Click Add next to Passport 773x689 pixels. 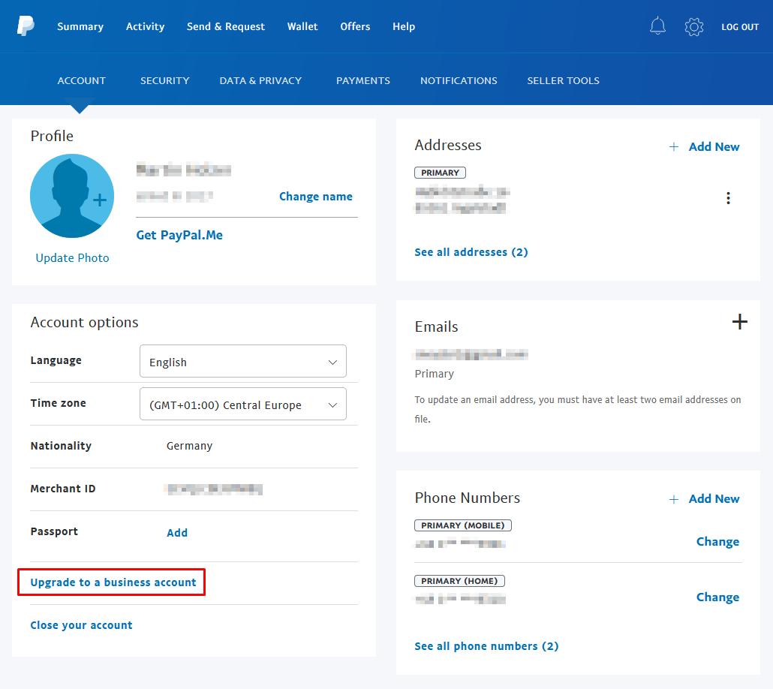click(x=177, y=533)
